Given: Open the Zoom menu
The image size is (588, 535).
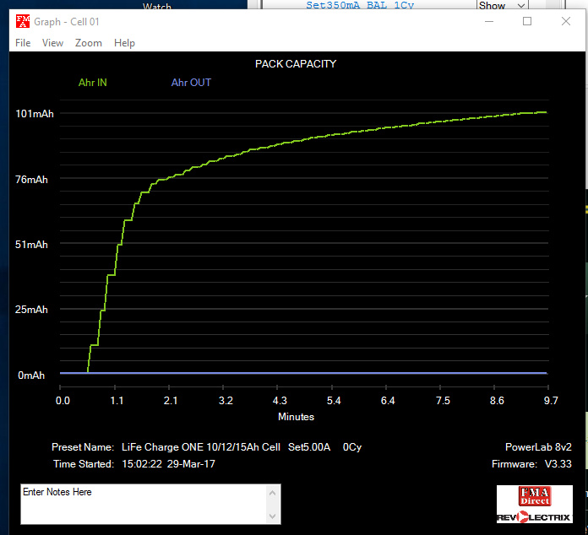Looking at the screenshot, I should [x=88, y=43].
